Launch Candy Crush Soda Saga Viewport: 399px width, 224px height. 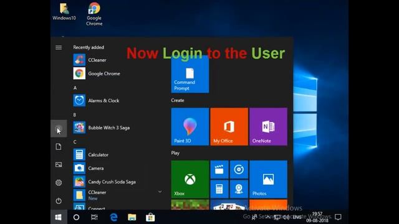[105, 182]
